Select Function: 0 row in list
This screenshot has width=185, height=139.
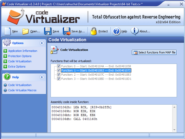[96, 66]
